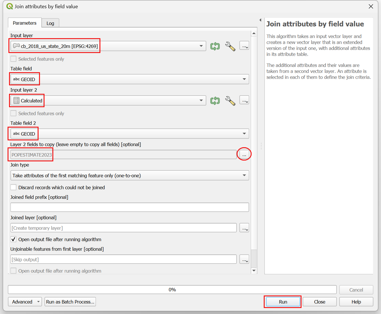This screenshot has height=314, width=381.
Task: Uncheck Open output file after running algorithm
Action: click(14, 239)
